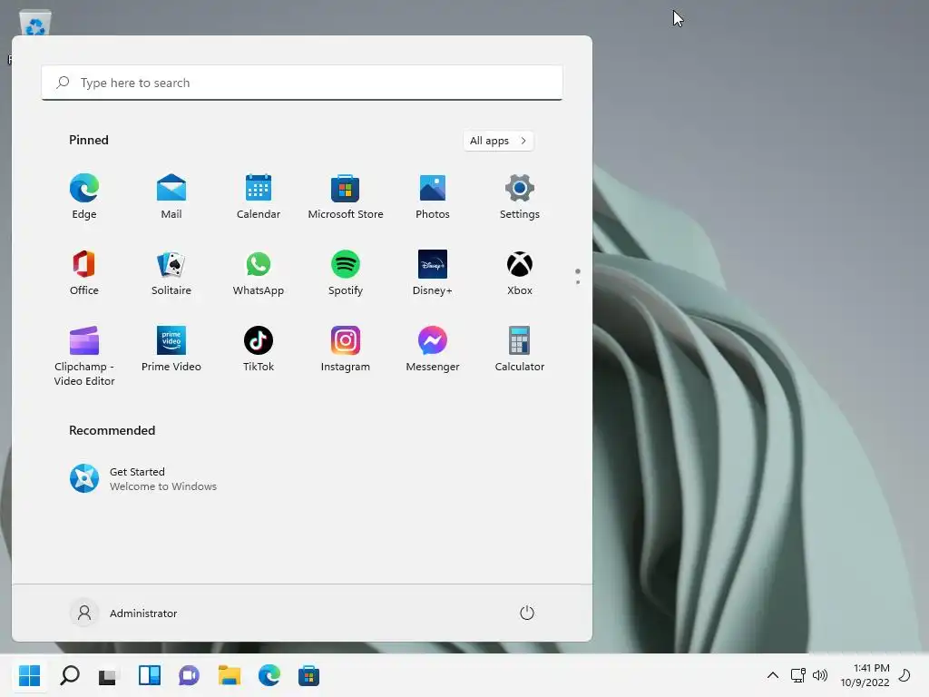Click the volume speaker icon

pyautogui.click(x=820, y=675)
